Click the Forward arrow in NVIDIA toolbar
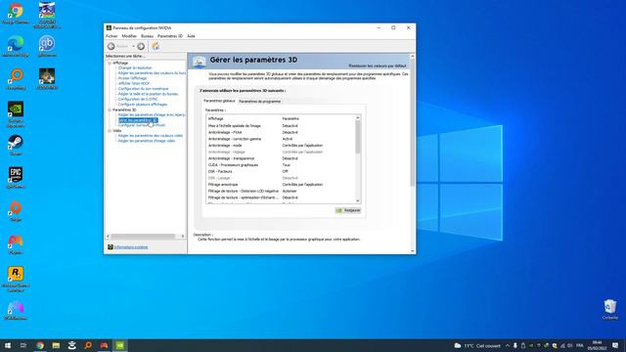 [141, 46]
